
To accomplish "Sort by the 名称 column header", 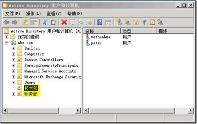I will pyautogui.click(x=102, y=31).
